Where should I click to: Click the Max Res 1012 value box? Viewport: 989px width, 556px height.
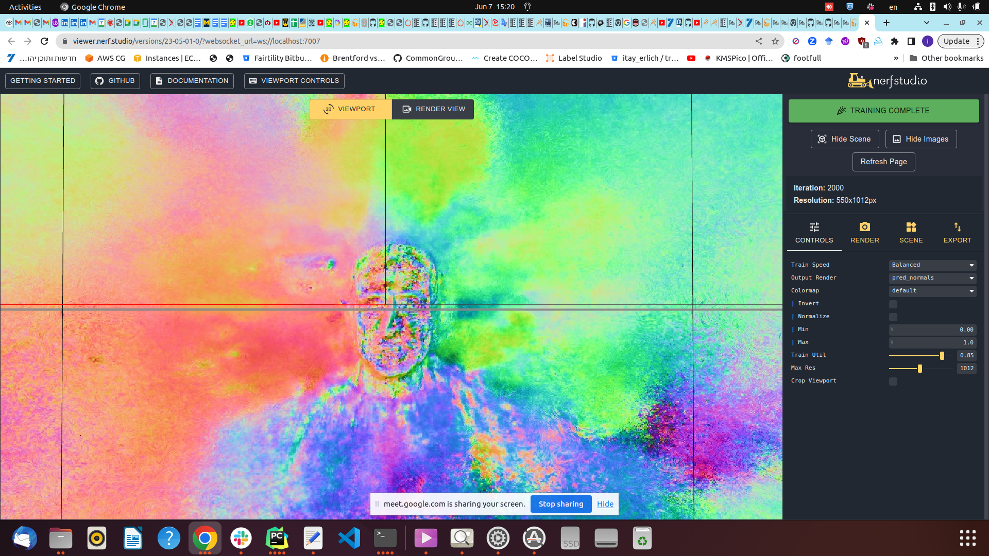point(967,369)
